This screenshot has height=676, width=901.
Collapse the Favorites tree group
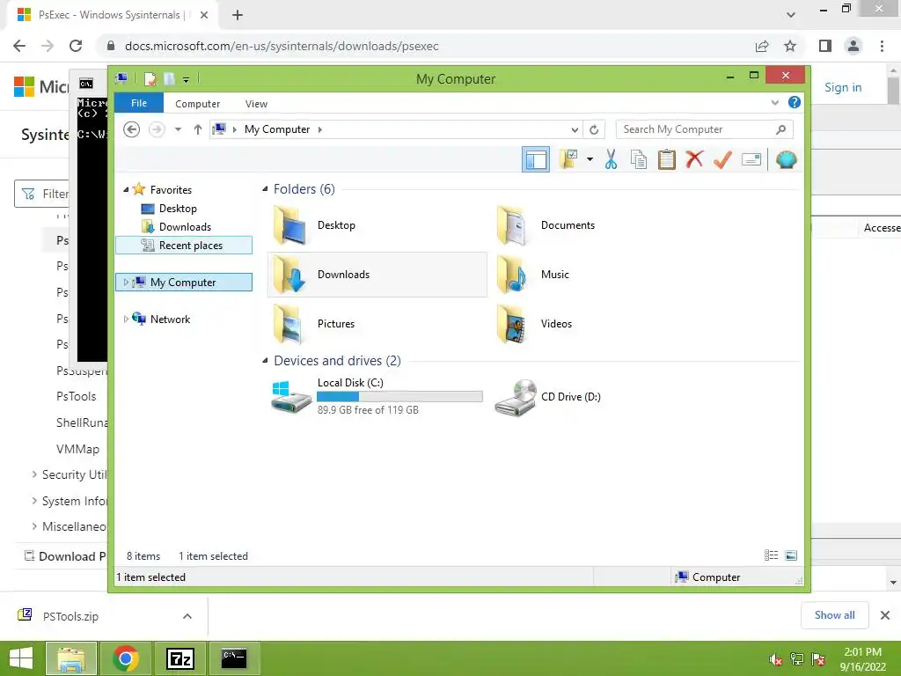[x=126, y=190]
